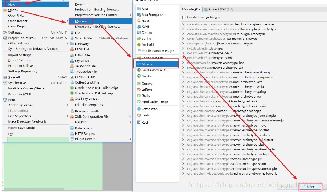Choose the Android robot icon
Screen dimensions: 327x192
(x=139, y=45)
